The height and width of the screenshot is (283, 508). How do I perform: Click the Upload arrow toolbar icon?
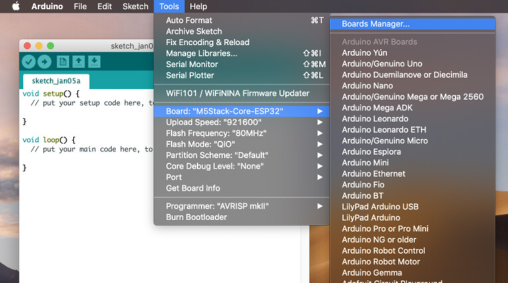pos(45,62)
